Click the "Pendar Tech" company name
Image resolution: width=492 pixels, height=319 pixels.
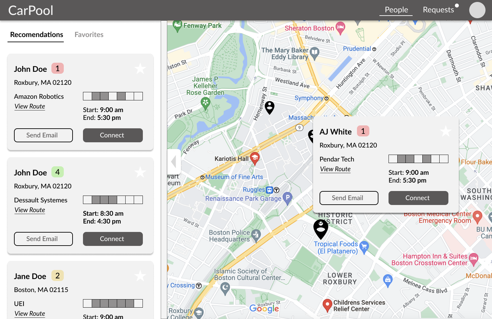[x=337, y=159]
